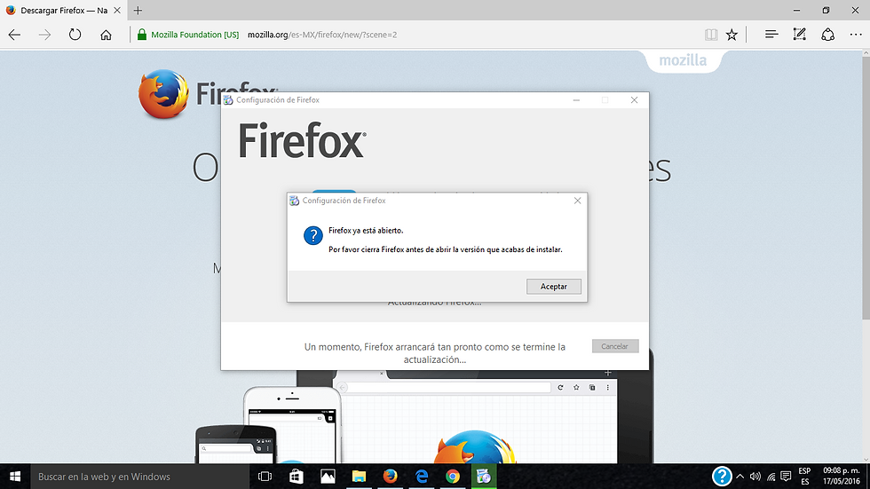870x489 pixels.
Task: Click Cancelar in the Firefox setup window
Action: pos(614,346)
